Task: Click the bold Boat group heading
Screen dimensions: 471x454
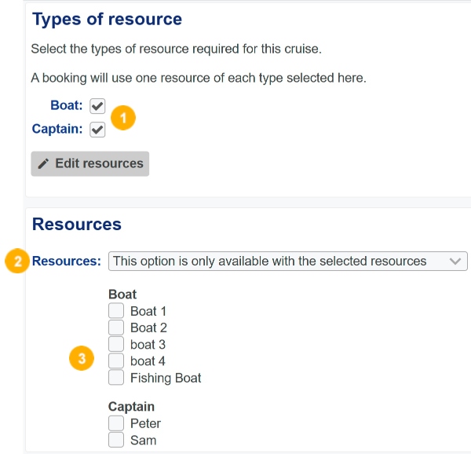Action: point(122,295)
